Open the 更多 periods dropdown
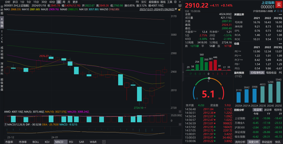This screenshot has width=283, height=144. point(75,2)
